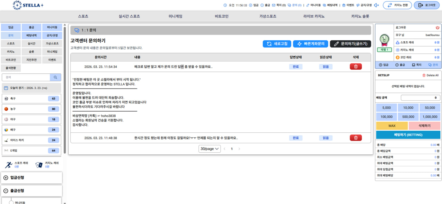Select the 머니이동 radio option
Screen dimensions: 442x204
pyautogui.click(x=11, y=202)
